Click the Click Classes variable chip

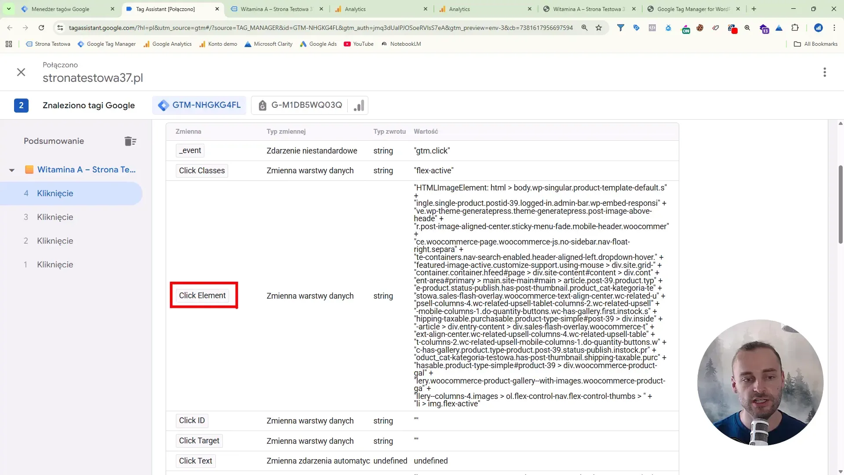pyautogui.click(x=202, y=171)
